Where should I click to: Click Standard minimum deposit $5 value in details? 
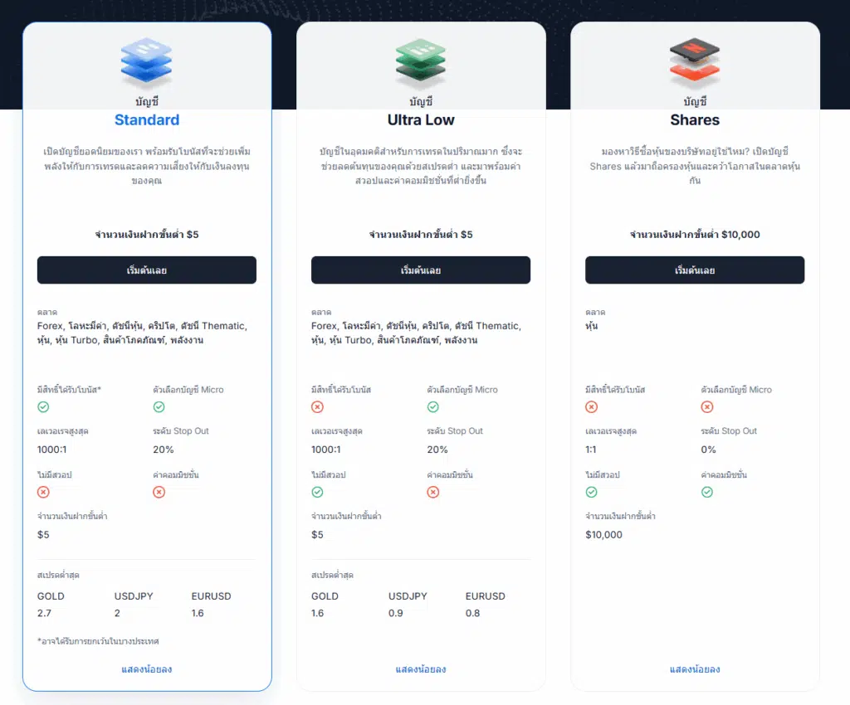click(43, 534)
